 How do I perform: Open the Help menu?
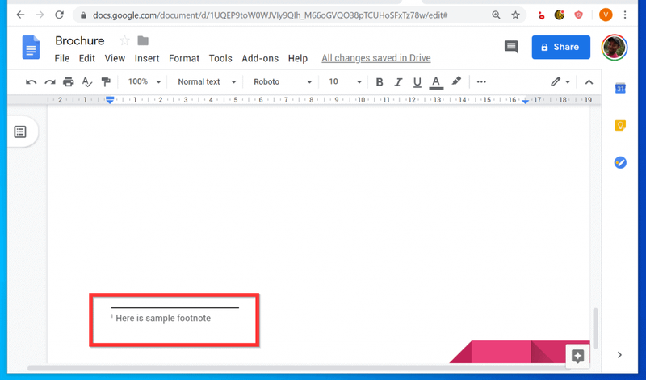pyautogui.click(x=297, y=58)
